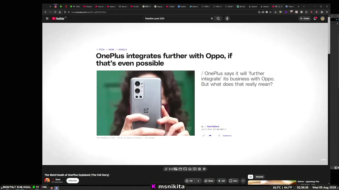Open the Salmon - Japanology Plus video
This screenshot has width=339, height=190.
(x=308, y=182)
